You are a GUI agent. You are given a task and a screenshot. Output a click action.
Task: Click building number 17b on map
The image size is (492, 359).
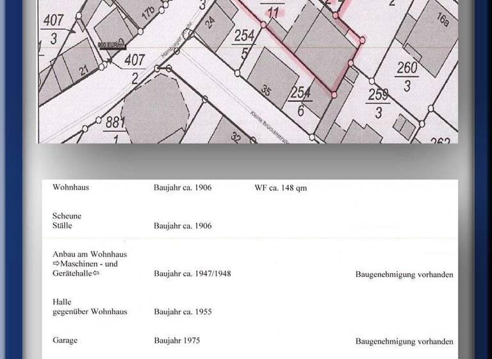(149, 14)
